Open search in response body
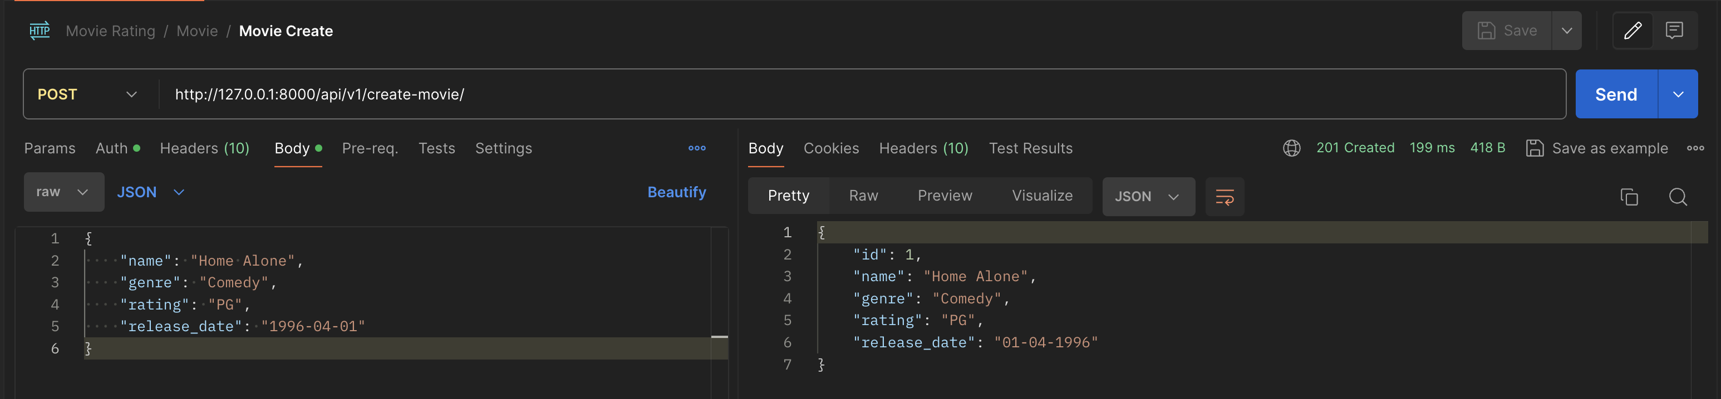Image resolution: width=1721 pixels, height=399 pixels. point(1678,197)
